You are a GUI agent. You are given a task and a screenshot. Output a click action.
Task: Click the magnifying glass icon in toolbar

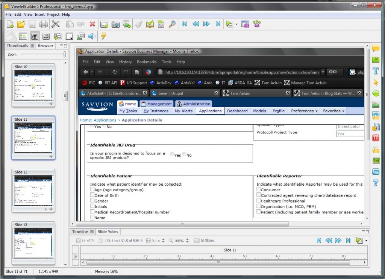[x=172, y=24]
